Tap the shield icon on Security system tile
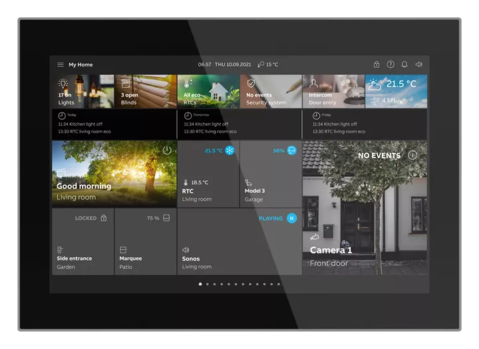 tap(251, 83)
